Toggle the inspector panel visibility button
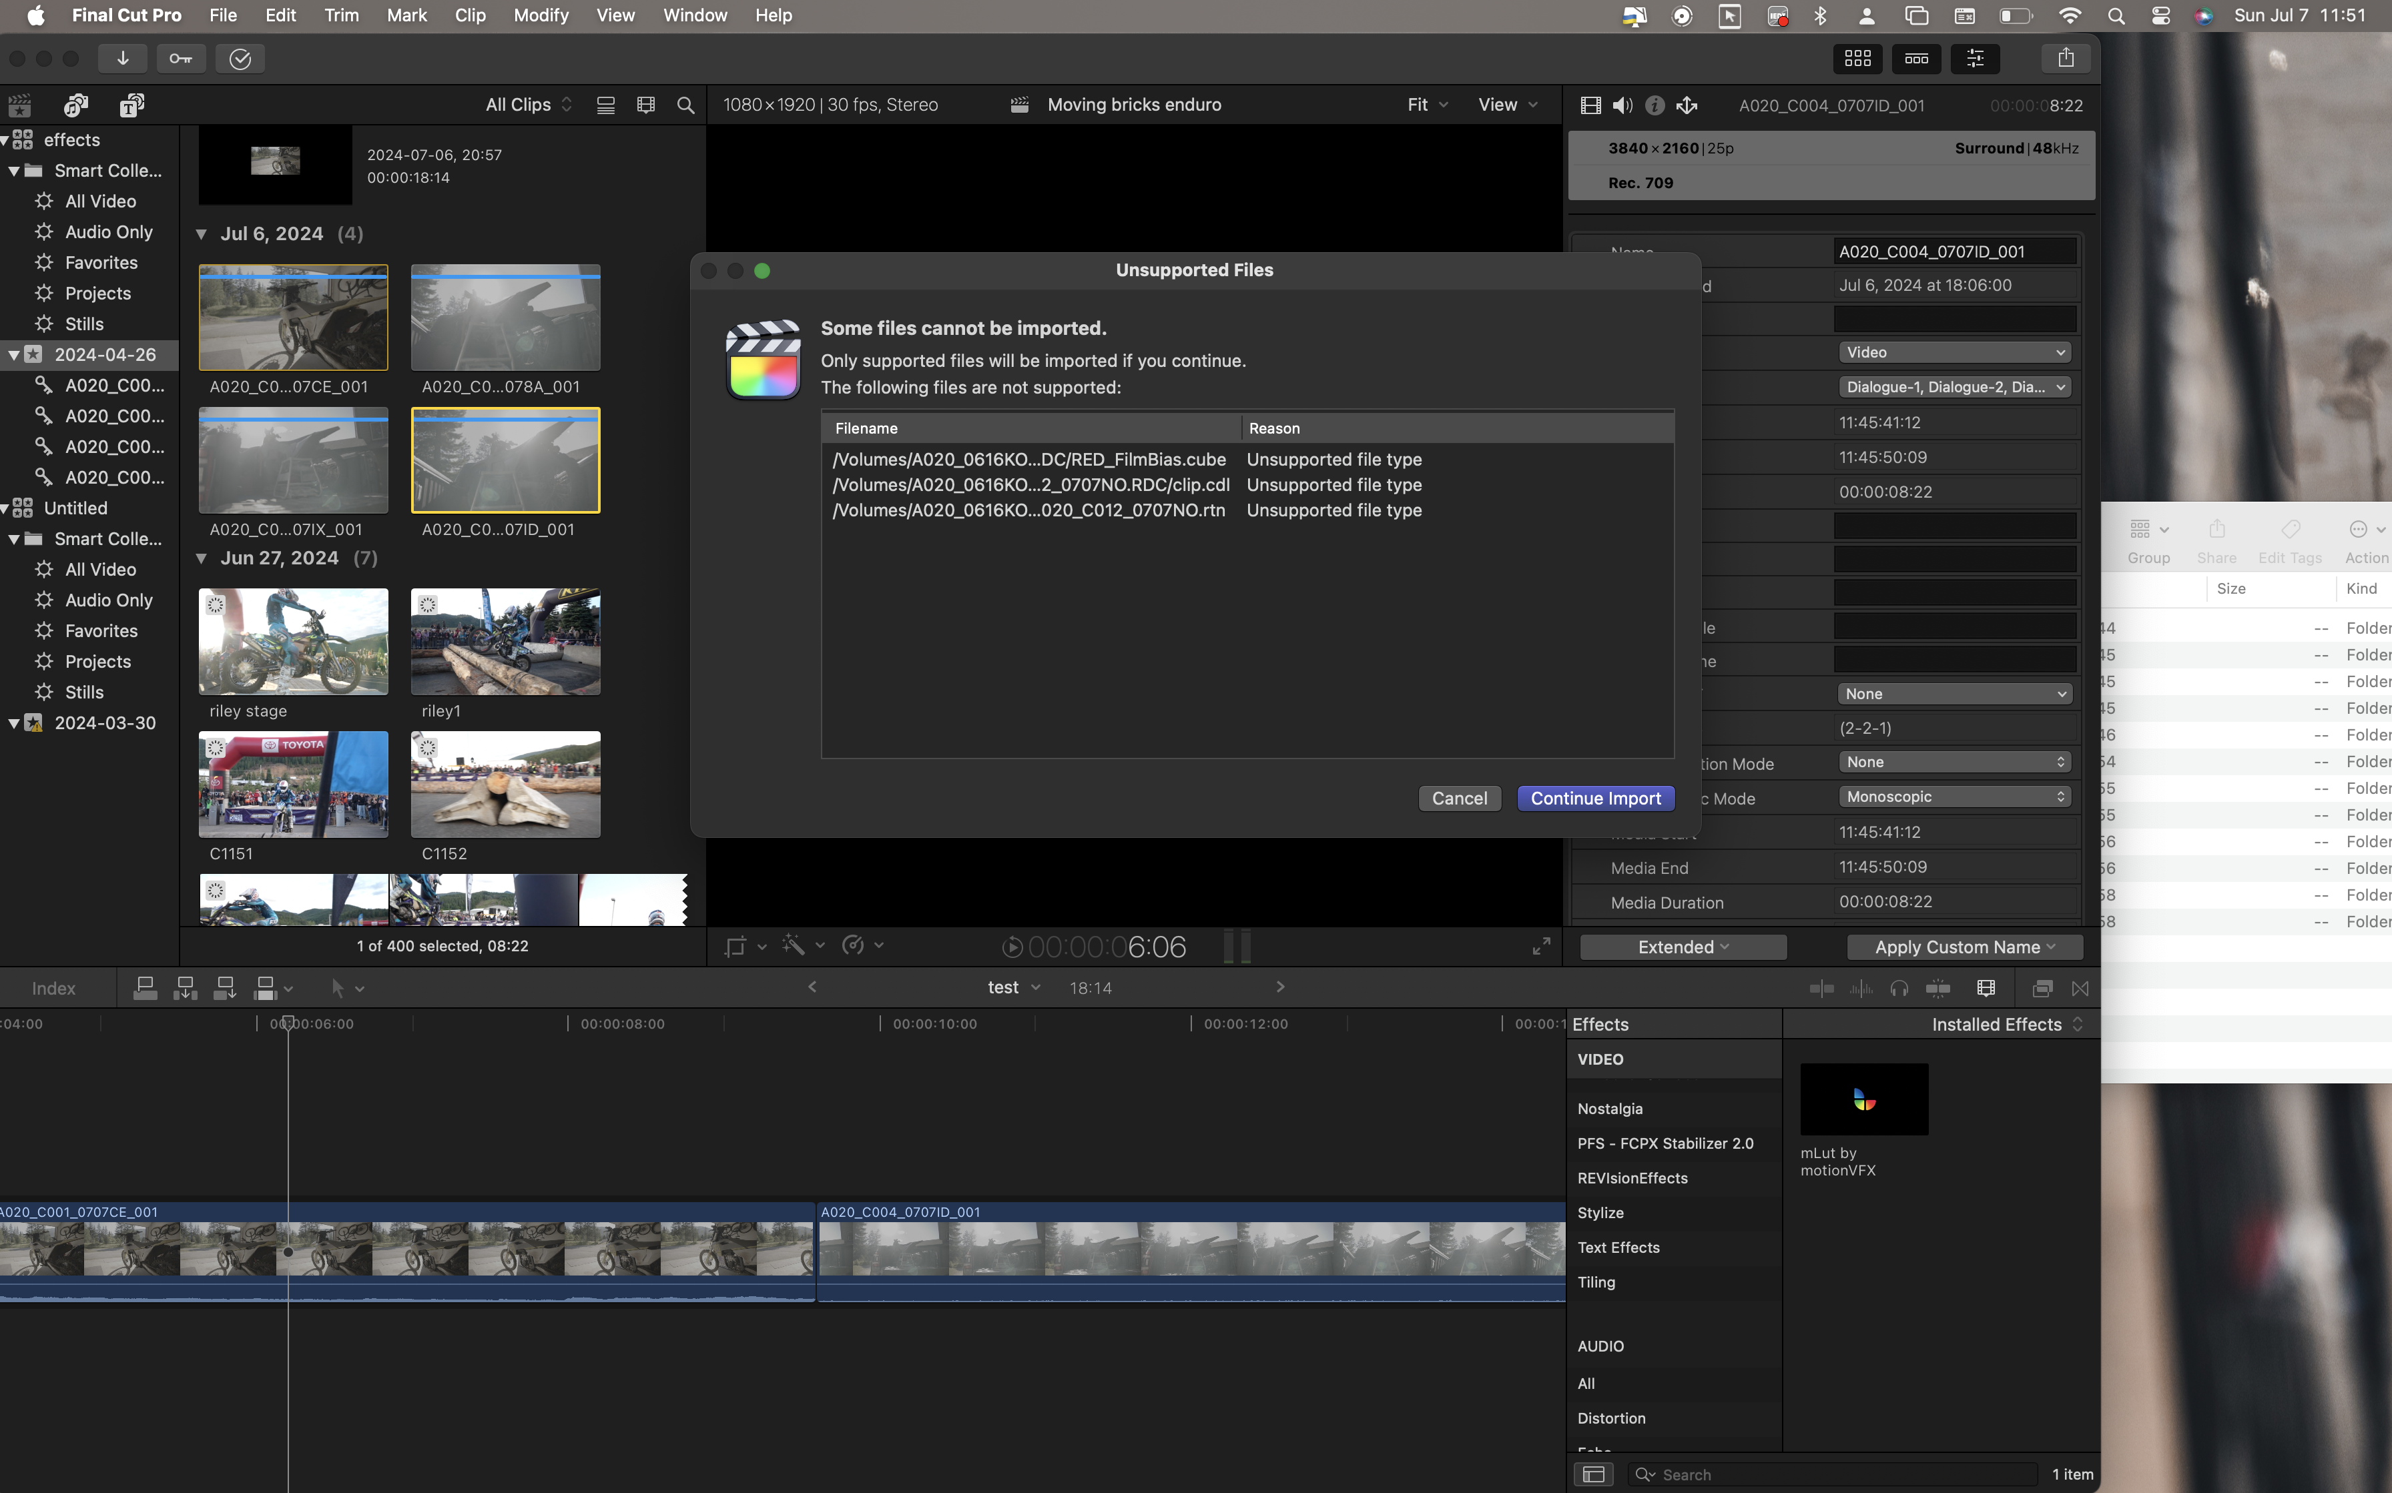This screenshot has width=2392, height=1493. [x=1976, y=58]
